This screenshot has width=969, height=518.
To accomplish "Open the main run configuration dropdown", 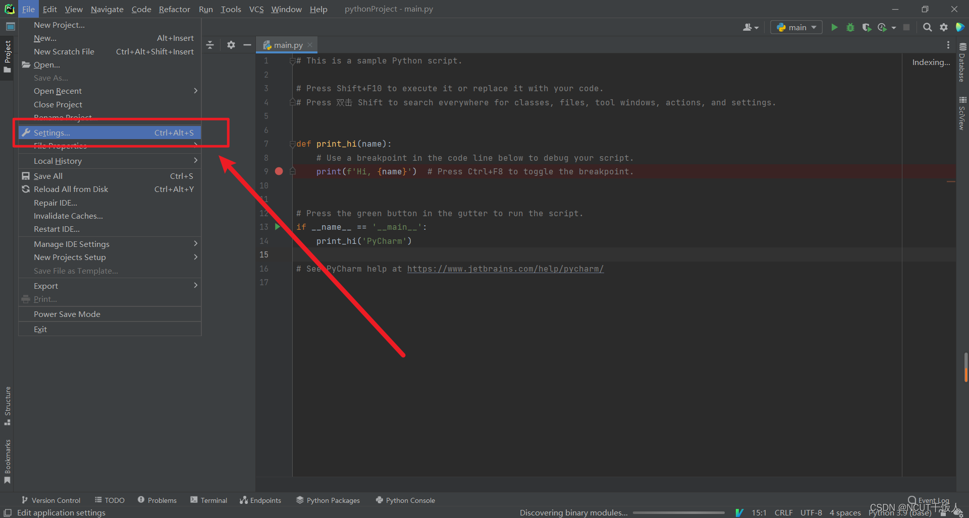I will tap(796, 27).
